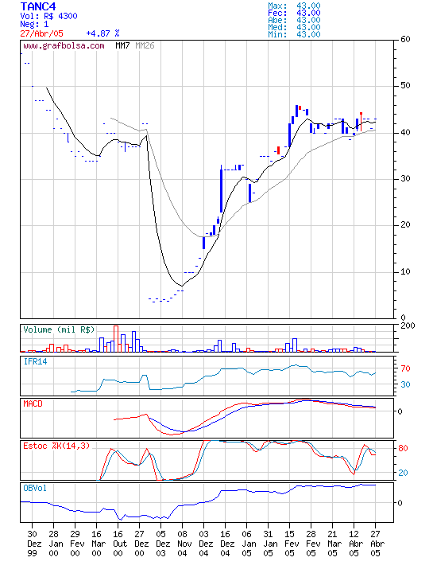433x573 pixels.
Task: Click the OBVol indicator label
Action: tap(35, 488)
